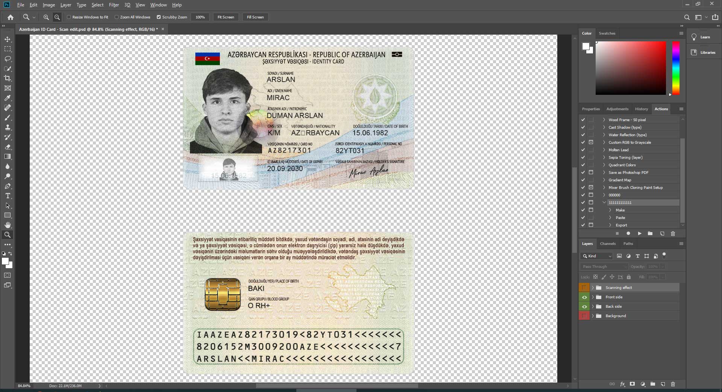Choose the Horizontal Type tool

[x=8, y=196]
